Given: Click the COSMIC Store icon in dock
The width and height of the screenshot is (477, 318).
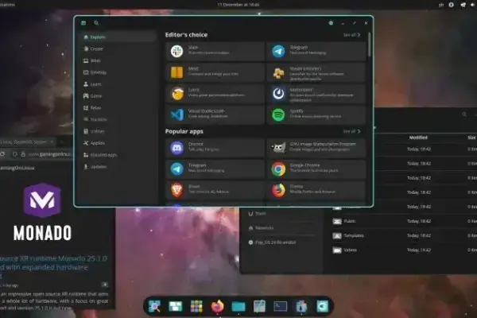Looking at the screenshot, I should tap(301, 306).
